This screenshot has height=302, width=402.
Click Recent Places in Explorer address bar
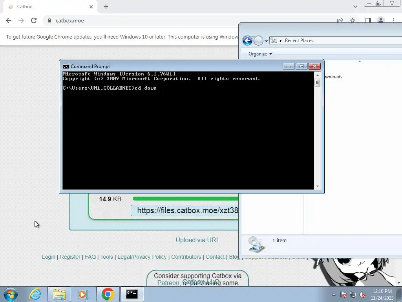tap(299, 41)
